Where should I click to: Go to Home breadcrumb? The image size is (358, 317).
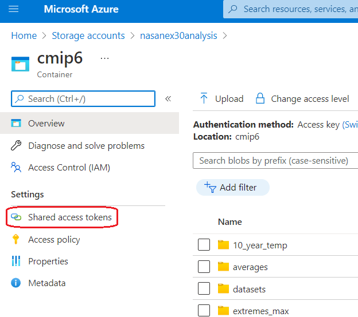(24, 35)
